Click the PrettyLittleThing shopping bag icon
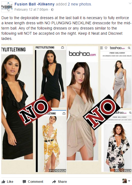The image size is (132, 185). pos(63,48)
